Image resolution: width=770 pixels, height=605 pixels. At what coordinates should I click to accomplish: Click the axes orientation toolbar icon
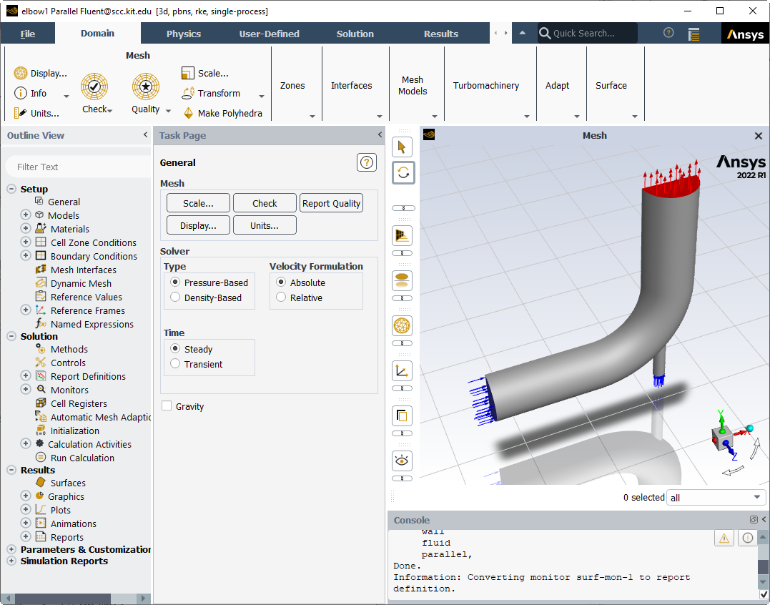(x=403, y=370)
